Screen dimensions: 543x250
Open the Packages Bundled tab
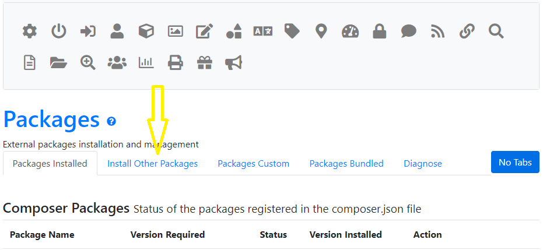tap(346, 164)
